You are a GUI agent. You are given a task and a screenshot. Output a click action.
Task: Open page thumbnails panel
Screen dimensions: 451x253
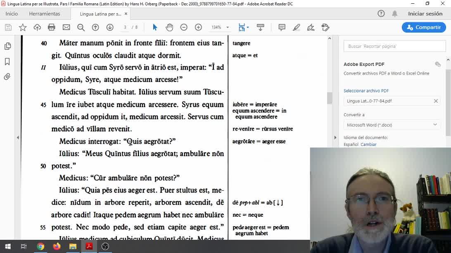click(7, 46)
